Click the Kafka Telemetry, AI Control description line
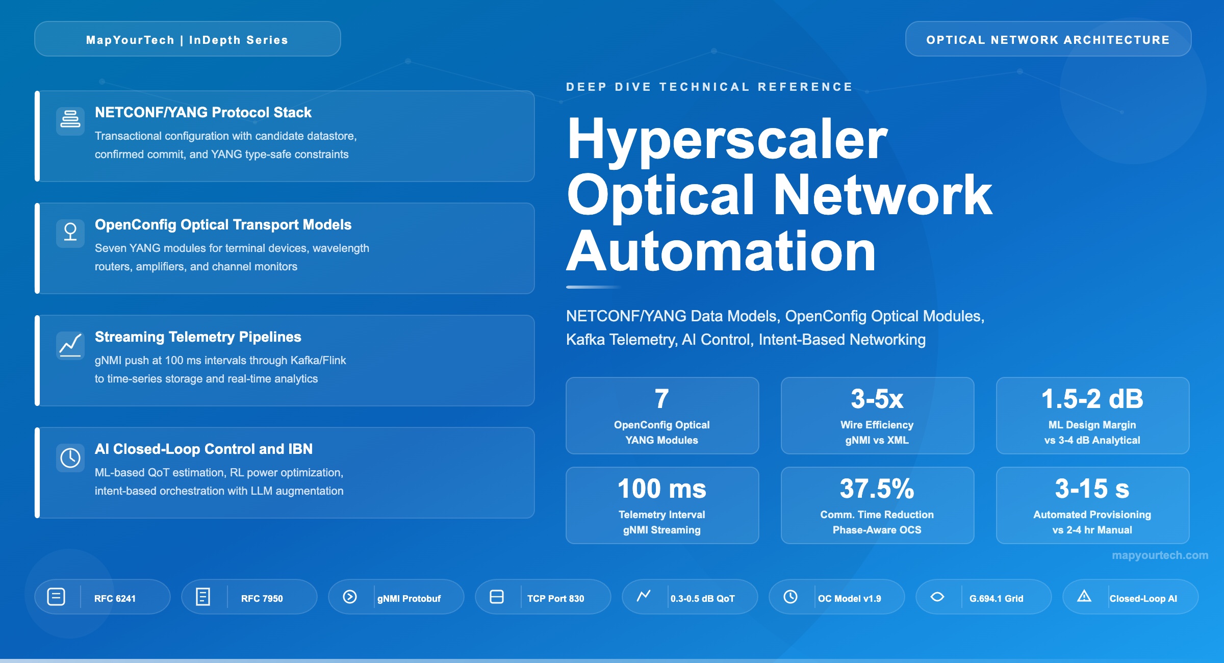 pyautogui.click(x=746, y=340)
